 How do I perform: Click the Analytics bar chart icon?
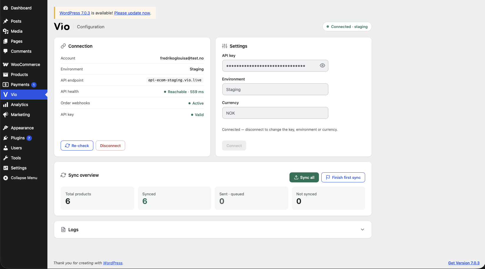6,105
